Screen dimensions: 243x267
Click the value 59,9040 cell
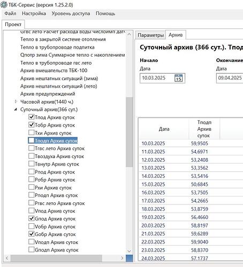click(x=200, y=242)
